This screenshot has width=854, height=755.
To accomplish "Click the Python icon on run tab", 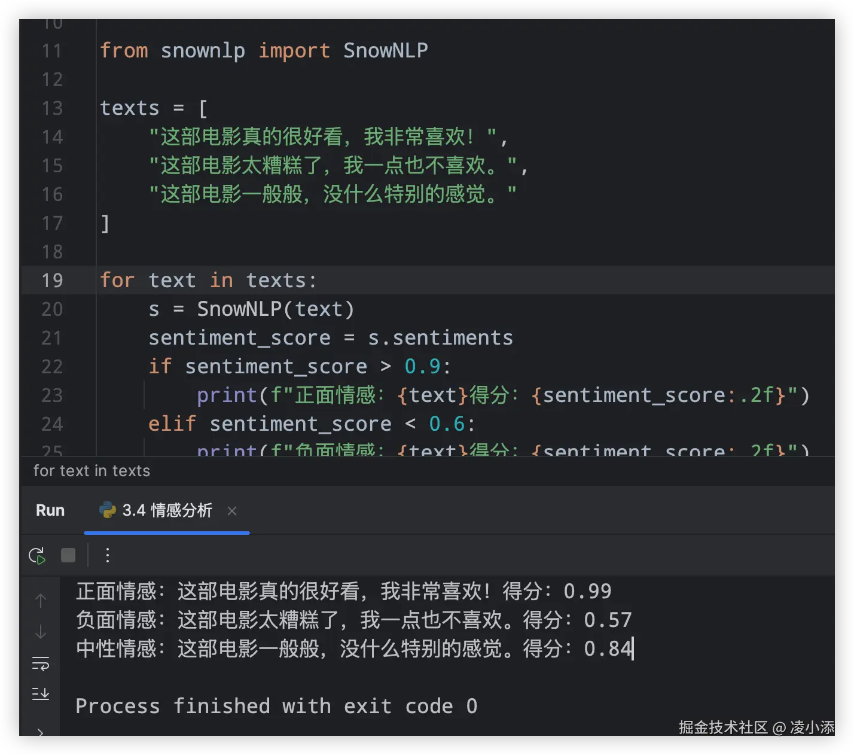I will click(x=108, y=510).
